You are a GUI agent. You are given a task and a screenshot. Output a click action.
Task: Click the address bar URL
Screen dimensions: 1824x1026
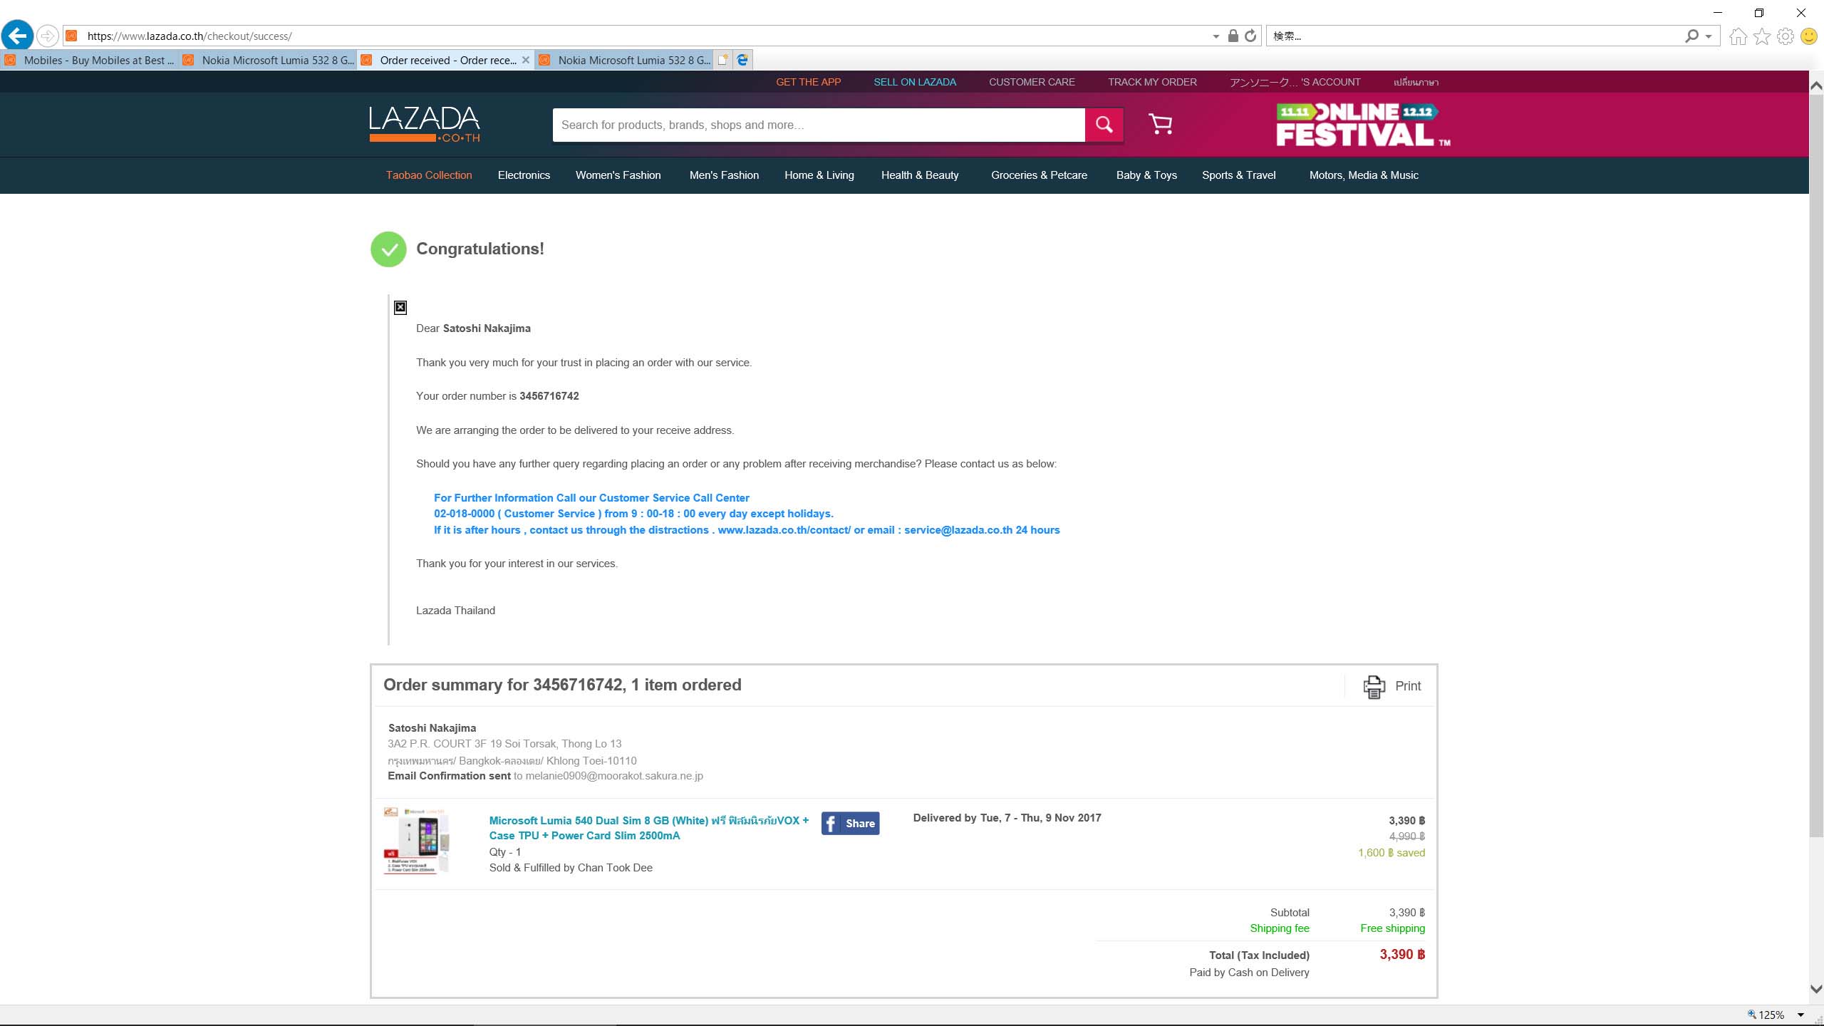point(190,36)
